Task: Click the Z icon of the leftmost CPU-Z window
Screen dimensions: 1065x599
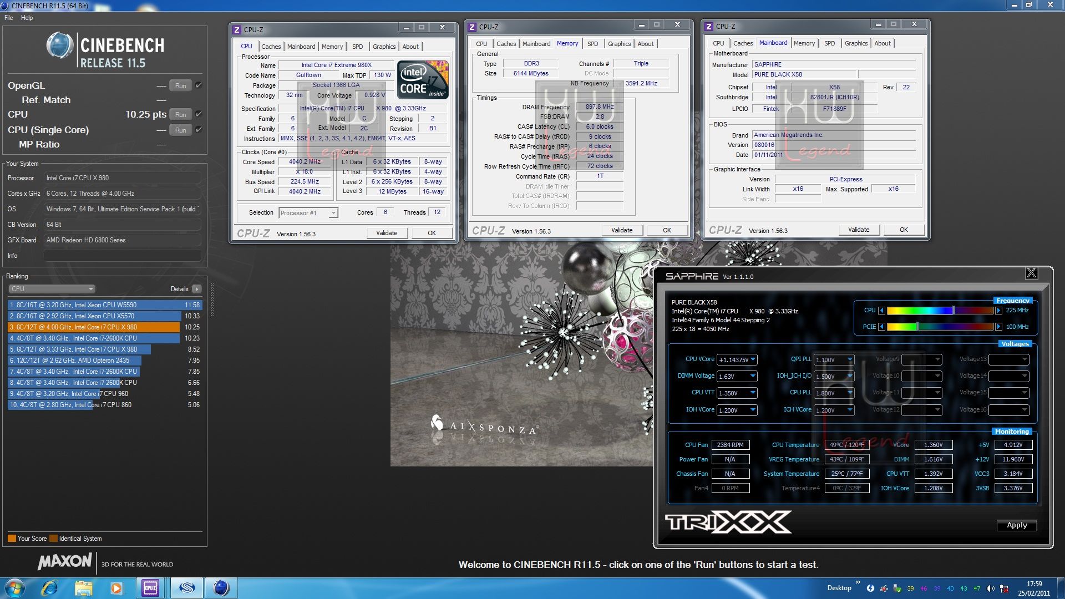Action: 237,29
